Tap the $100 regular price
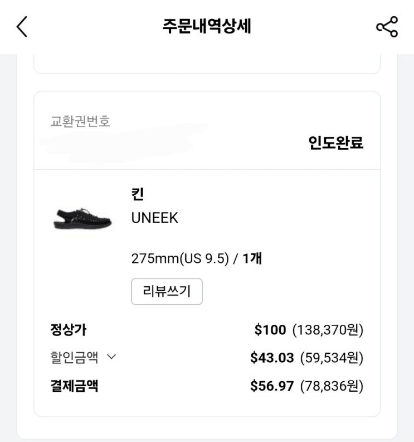This screenshot has height=442, width=414. click(x=270, y=330)
